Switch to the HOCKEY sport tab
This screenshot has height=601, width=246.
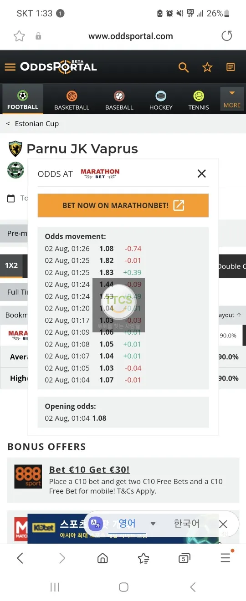[x=161, y=101]
